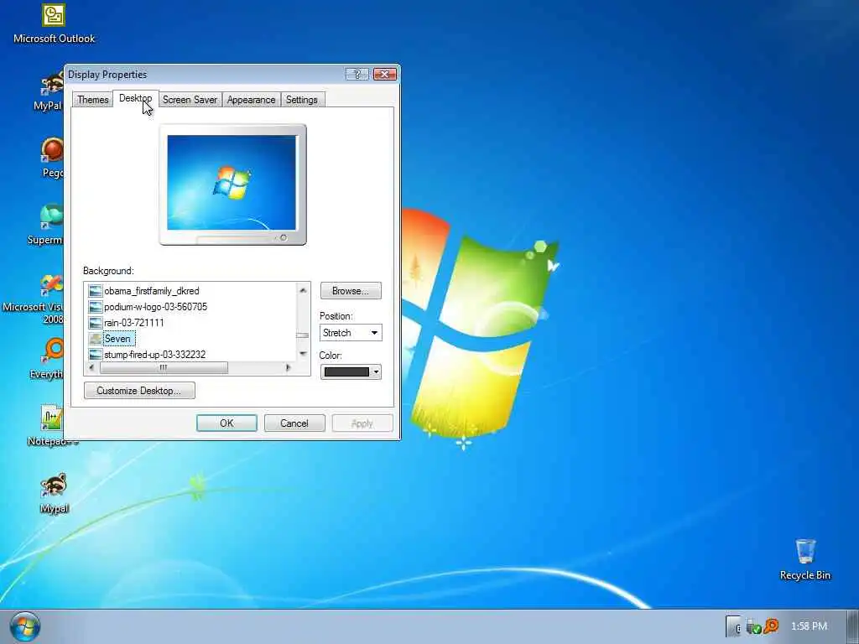Viewport: 859px width, 644px height.
Task: Click the help question mark button
Action: tap(357, 74)
